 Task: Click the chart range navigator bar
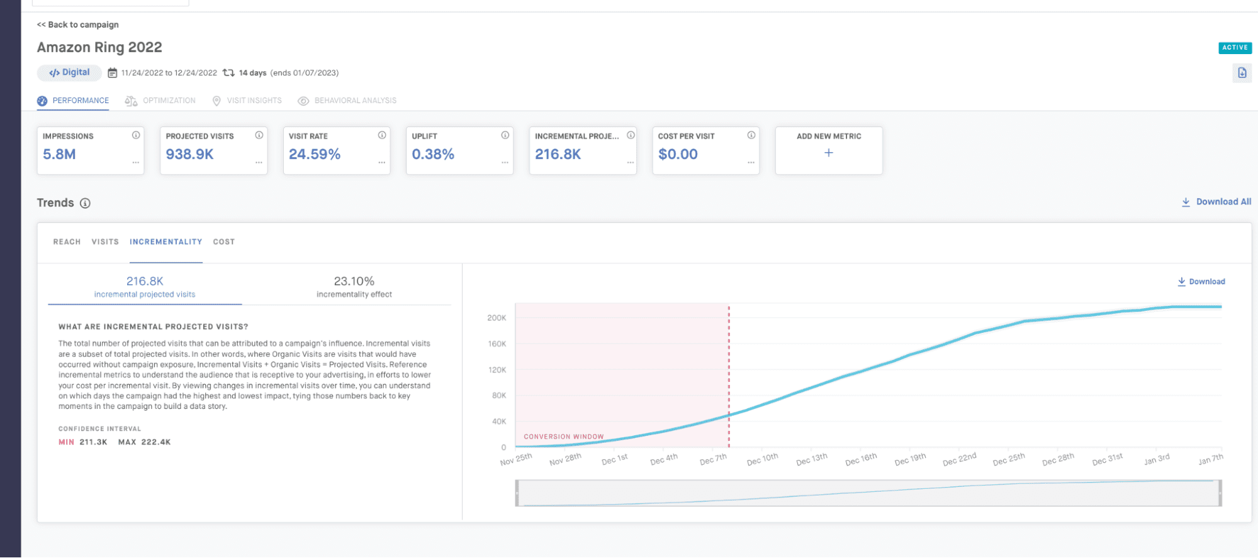tap(868, 493)
